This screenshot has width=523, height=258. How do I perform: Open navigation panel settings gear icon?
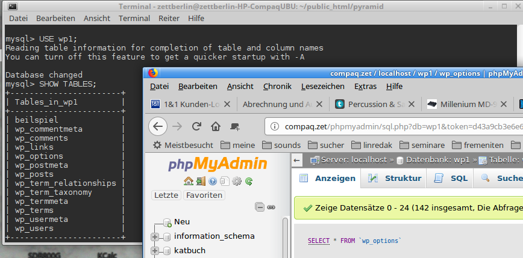[236, 180]
